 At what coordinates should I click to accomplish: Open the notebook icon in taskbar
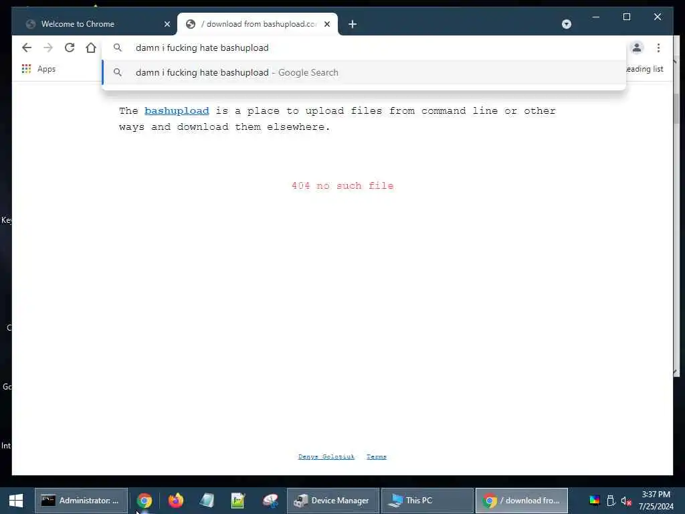coord(207,501)
